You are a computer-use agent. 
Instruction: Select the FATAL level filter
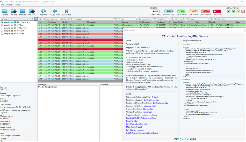tap(217, 11)
